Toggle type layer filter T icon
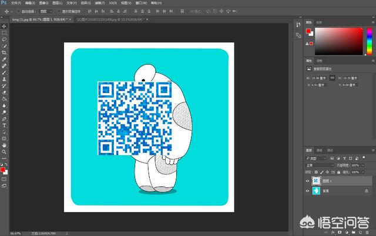Viewport: 376px width, 236px height. coord(344,158)
